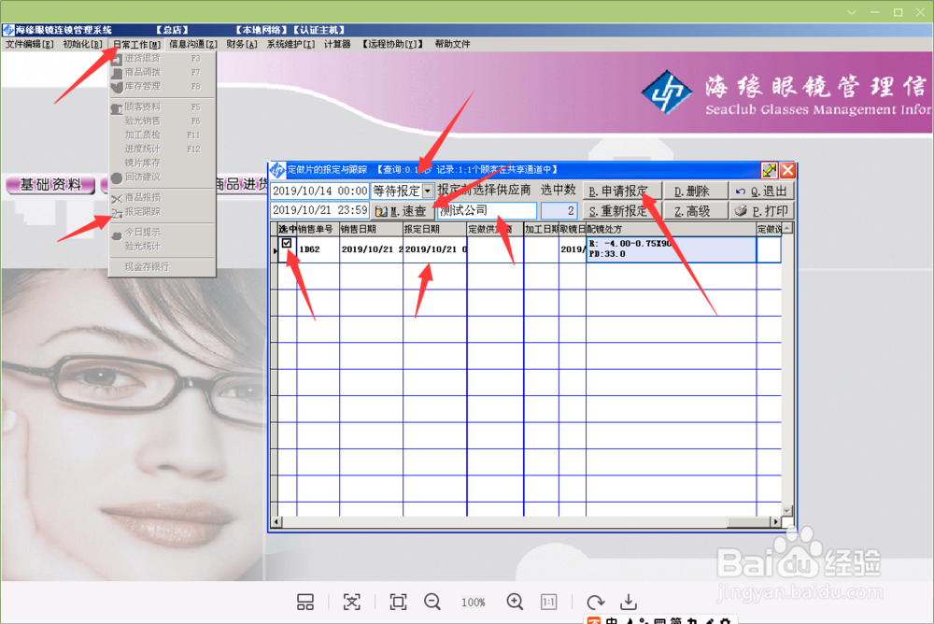Click the prescription cell R: -4.00-0.75X90

tap(671, 249)
